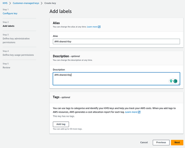
Task: Click inside the Description text area
Action: (x=111, y=79)
